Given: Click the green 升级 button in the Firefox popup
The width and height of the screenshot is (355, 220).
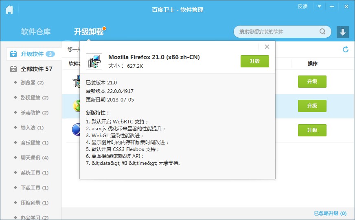Looking at the screenshot, I should click(x=255, y=61).
